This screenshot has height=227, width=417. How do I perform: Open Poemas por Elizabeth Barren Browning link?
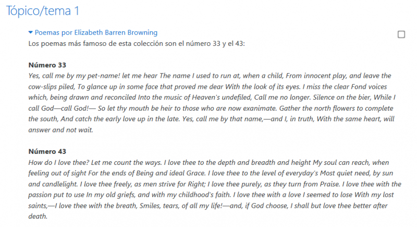tap(96, 33)
